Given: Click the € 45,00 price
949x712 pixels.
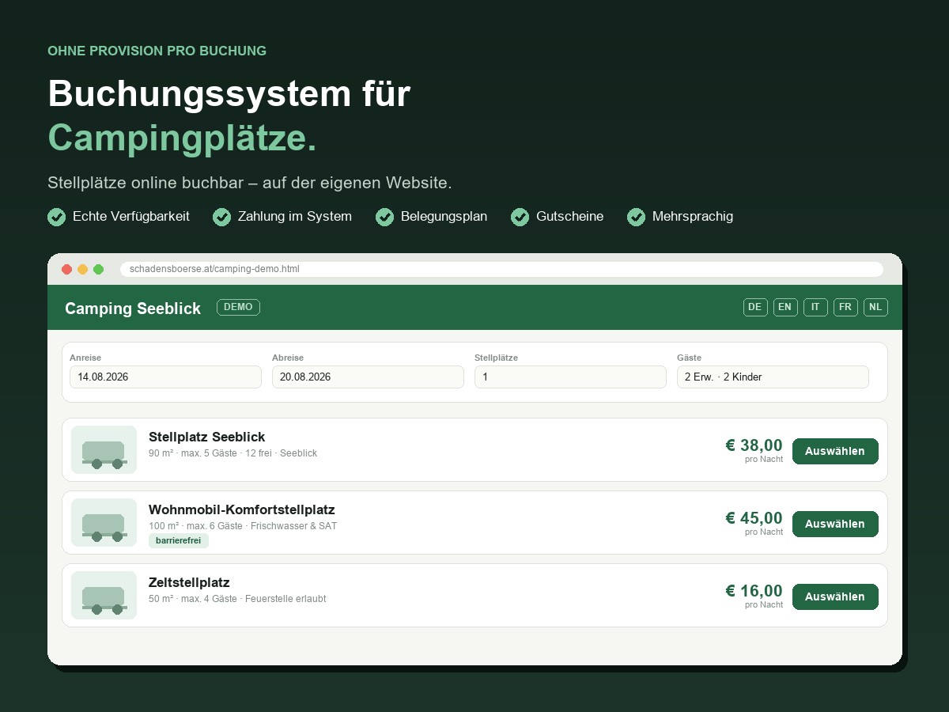Looking at the screenshot, I should coord(754,518).
